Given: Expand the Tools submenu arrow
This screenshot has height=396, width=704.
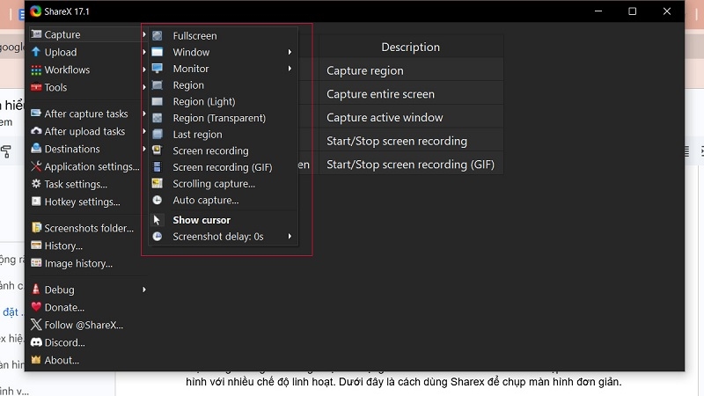Looking at the screenshot, I should coord(144,87).
